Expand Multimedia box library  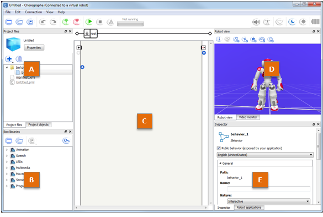[7, 167]
